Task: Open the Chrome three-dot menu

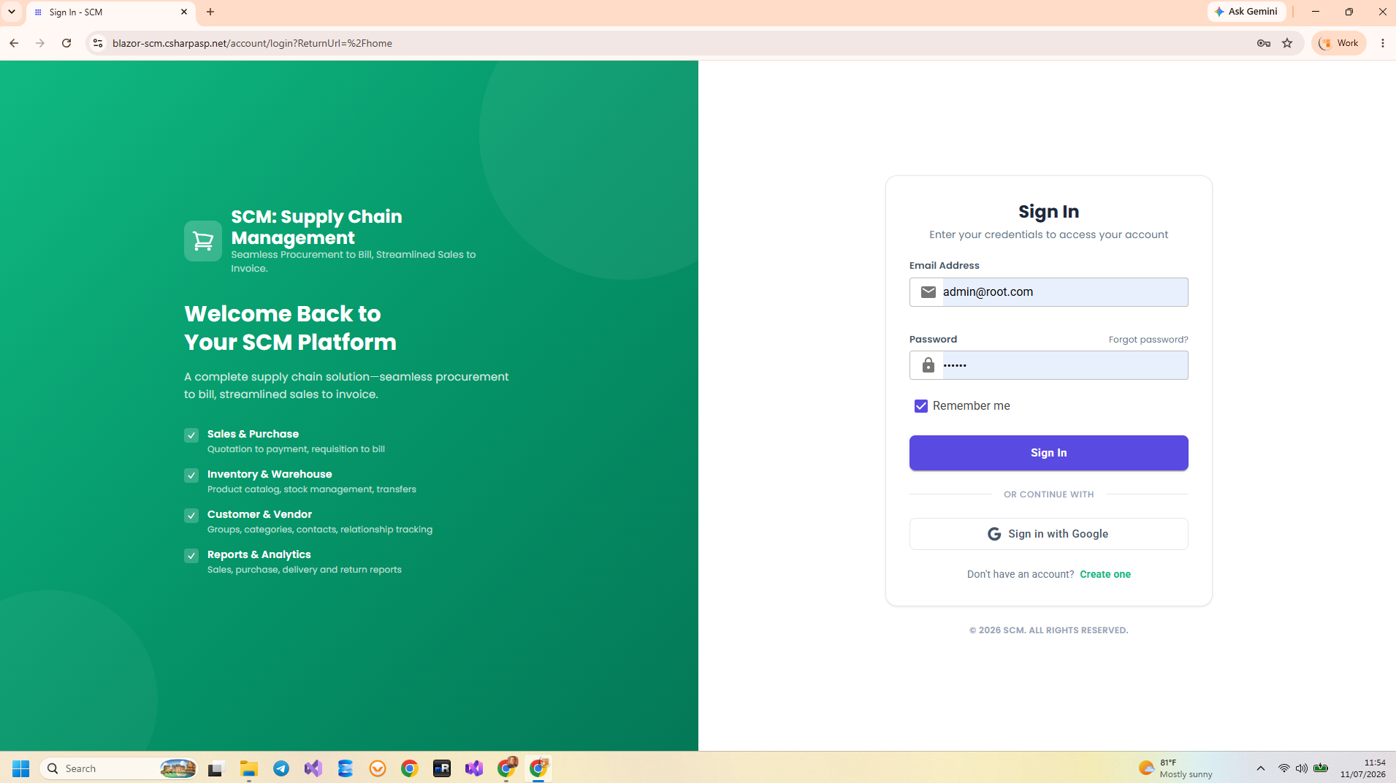Action: pyautogui.click(x=1383, y=43)
